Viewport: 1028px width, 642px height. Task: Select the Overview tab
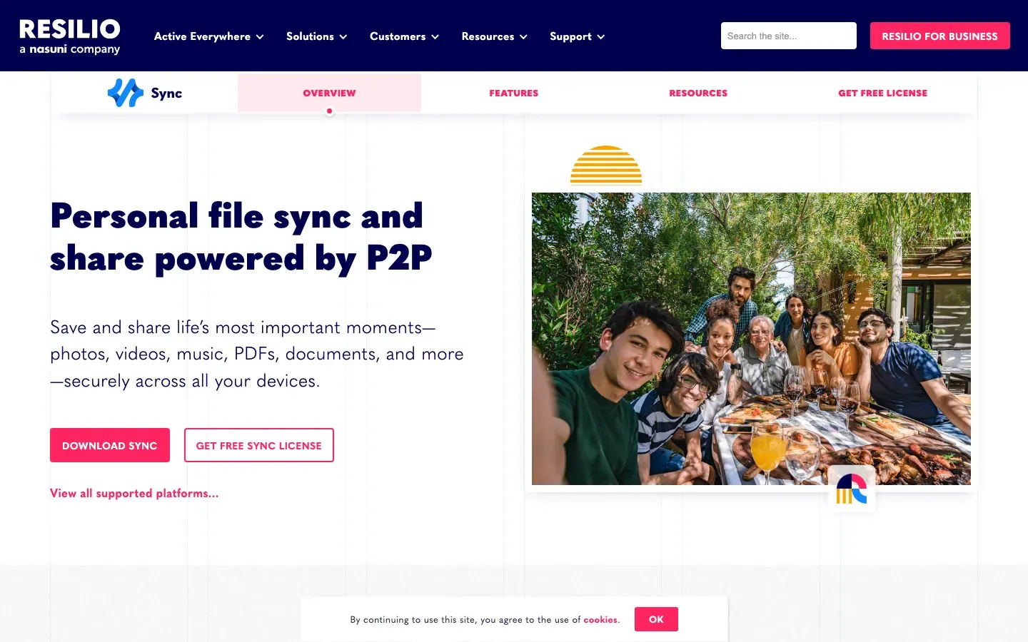[x=329, y=93]
